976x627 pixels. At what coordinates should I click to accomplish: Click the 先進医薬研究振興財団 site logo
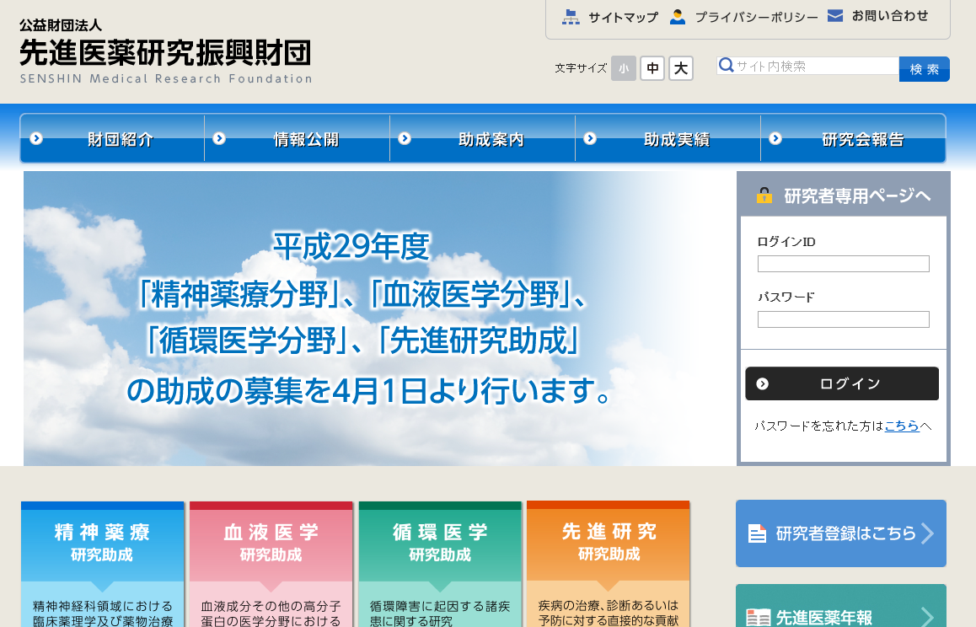click(x=165, y=51)
